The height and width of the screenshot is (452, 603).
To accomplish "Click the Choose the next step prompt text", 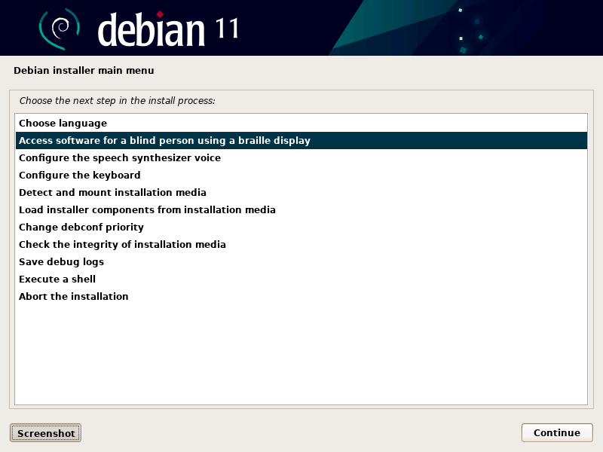I will click(x=118, y=101).
